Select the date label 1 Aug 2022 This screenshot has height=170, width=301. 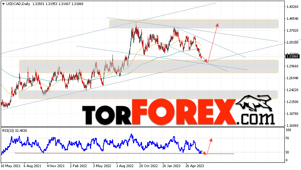[x=125, y=166]
